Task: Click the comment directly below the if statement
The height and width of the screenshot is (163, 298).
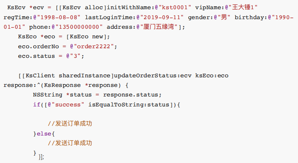Action: point(70,124)
